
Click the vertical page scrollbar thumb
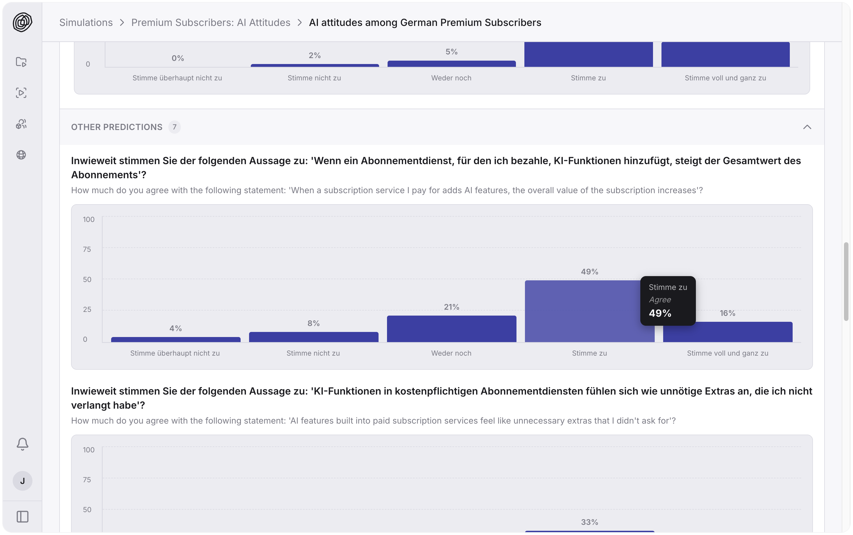[846, 281]
